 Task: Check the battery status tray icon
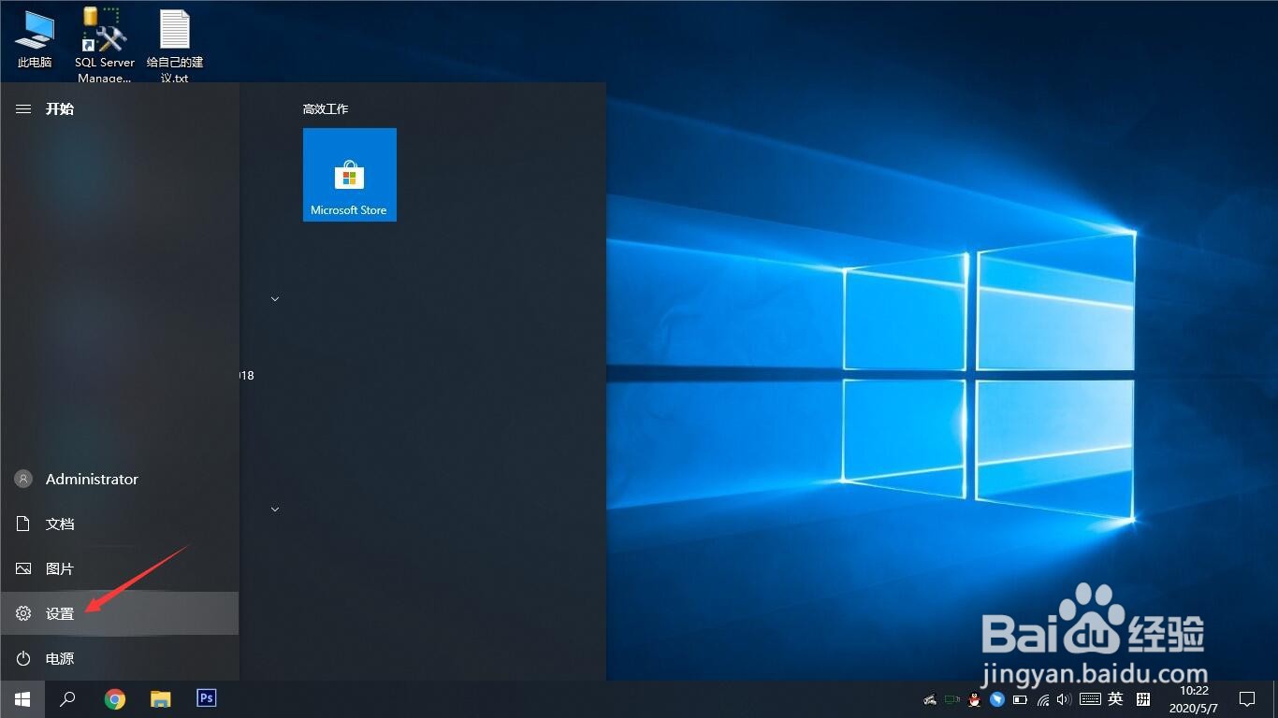pyautogui.click(x=1020, y=699)
